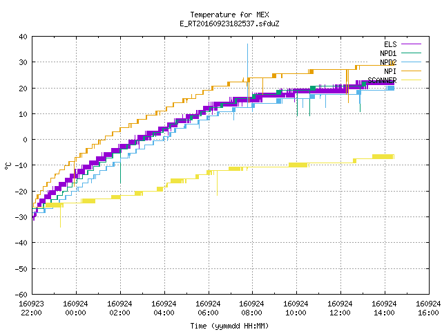Screen dimensions: 442x332
Task: Click the x-axis label 160924 06:00
Action: tap(208, 308)
